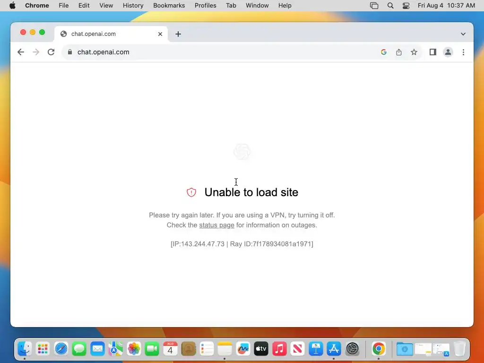Open the Bookmarks menu
Viewport: 484px width, 363px height.
(x=169, y=6)
